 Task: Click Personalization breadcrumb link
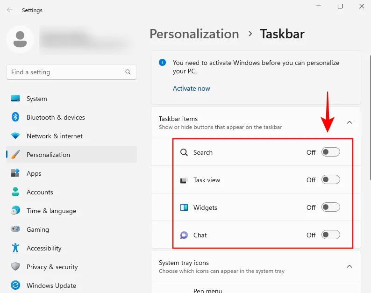(194, 34)
